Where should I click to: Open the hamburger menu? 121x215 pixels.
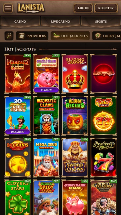[x=8, y=8]
